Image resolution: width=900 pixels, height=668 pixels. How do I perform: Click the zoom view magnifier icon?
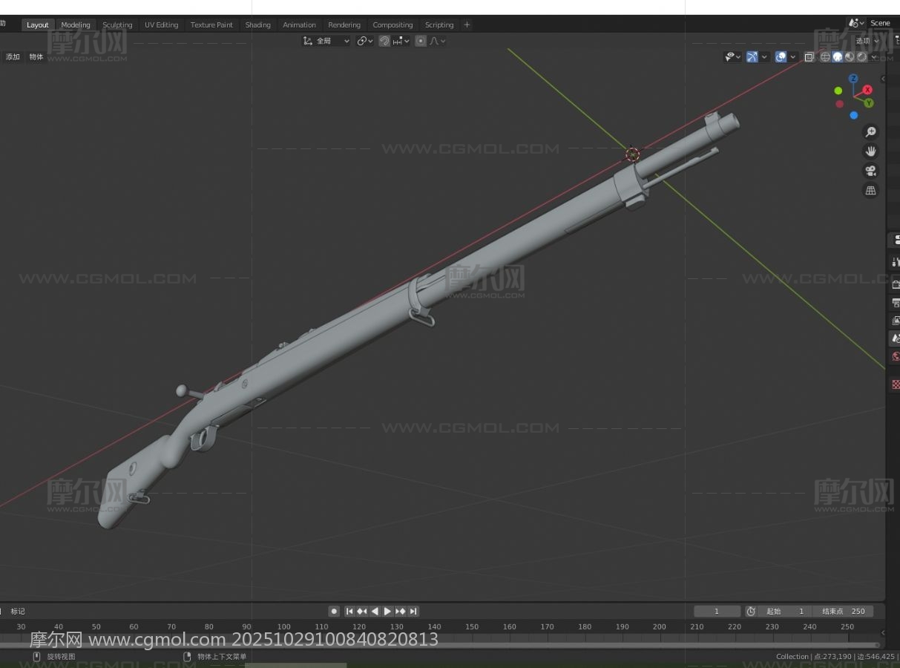[x=870, y=132]
